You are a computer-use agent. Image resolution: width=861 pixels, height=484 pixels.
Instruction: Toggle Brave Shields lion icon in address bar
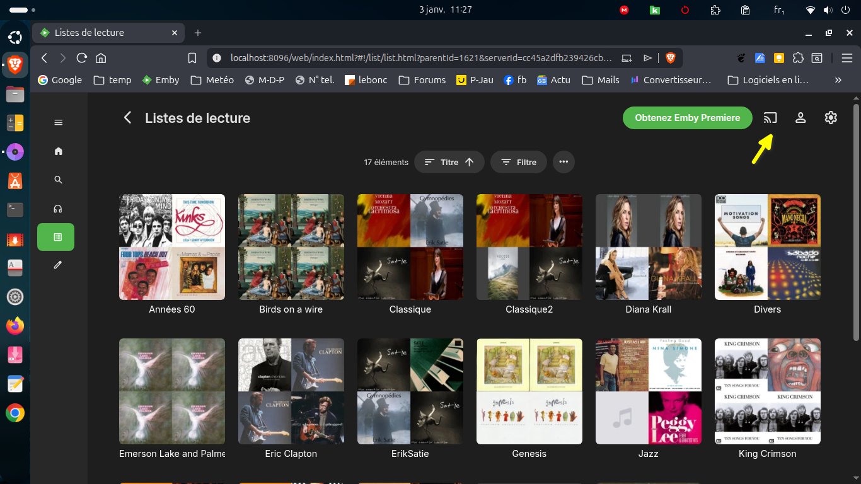point(670,58)
